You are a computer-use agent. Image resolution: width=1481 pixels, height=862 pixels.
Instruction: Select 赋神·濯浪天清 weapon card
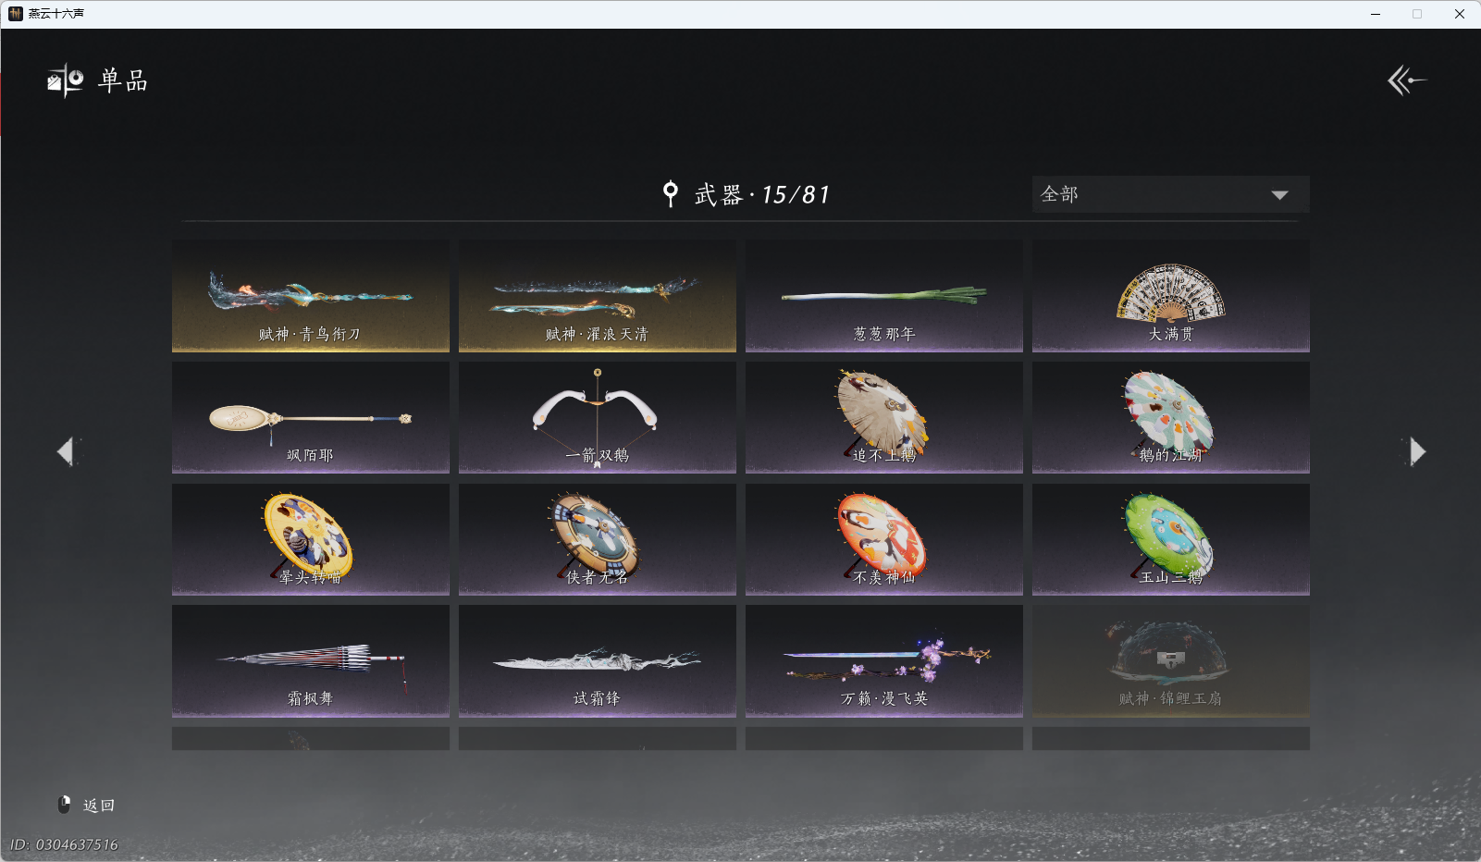(597, 296)
